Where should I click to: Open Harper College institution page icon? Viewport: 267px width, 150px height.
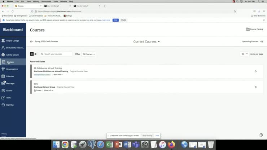3,41
